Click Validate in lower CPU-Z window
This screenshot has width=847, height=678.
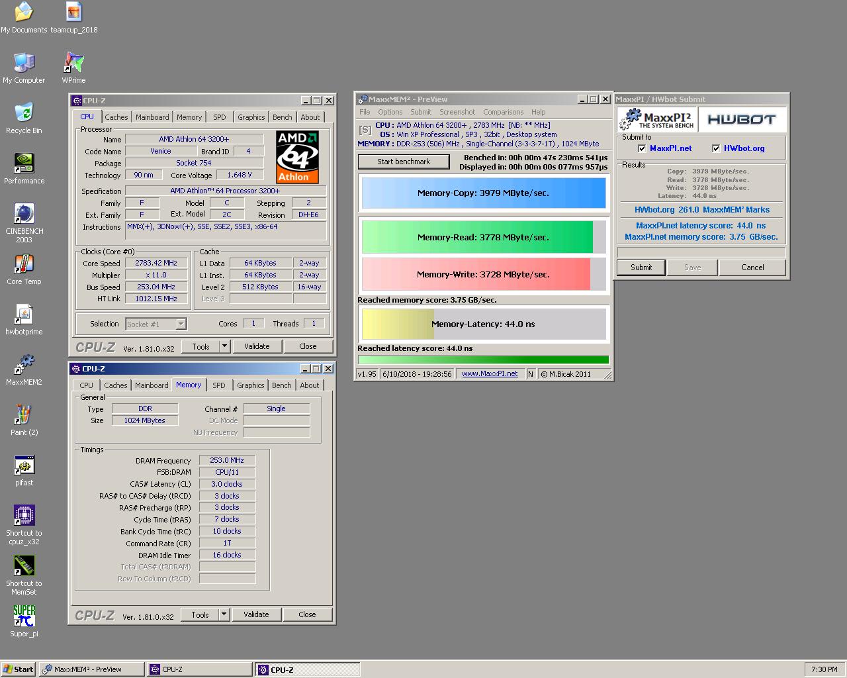coord(256,614)
